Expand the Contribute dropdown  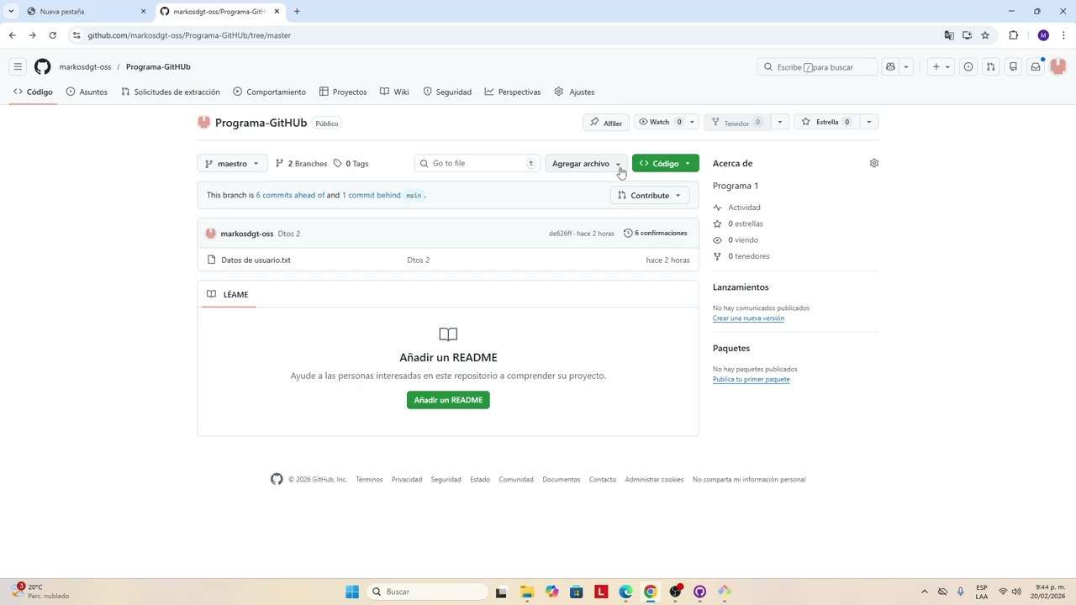(650, 195)
